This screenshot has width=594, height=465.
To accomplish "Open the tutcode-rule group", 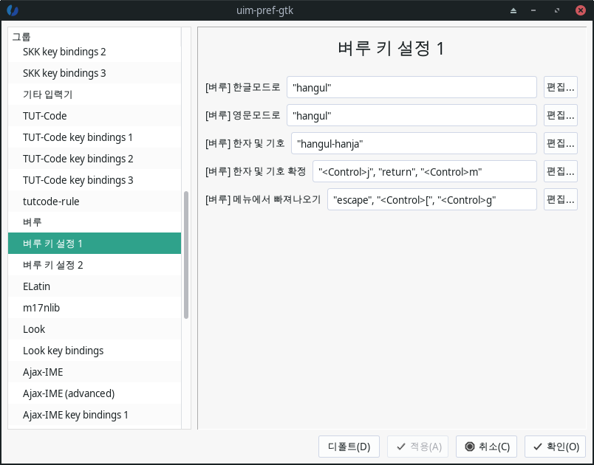I will click(51, 201).
